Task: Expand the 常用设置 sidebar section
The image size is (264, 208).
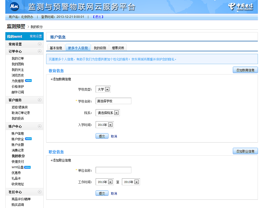Action: point(40,44)
